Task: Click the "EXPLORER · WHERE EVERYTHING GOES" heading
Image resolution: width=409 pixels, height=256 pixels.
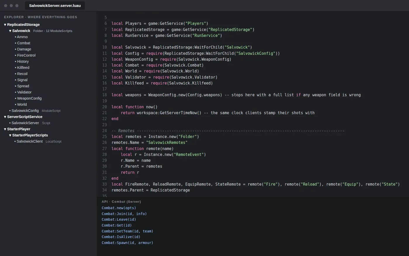Action: click(41, 17)
